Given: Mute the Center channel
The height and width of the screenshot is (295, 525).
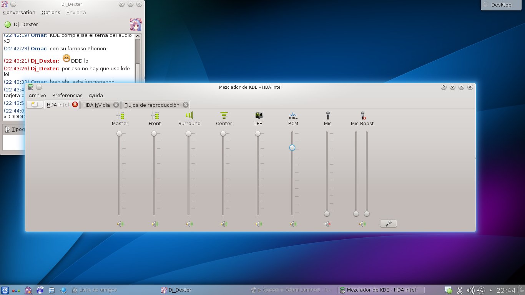Looking at the screenshot, I should (224, 224).
